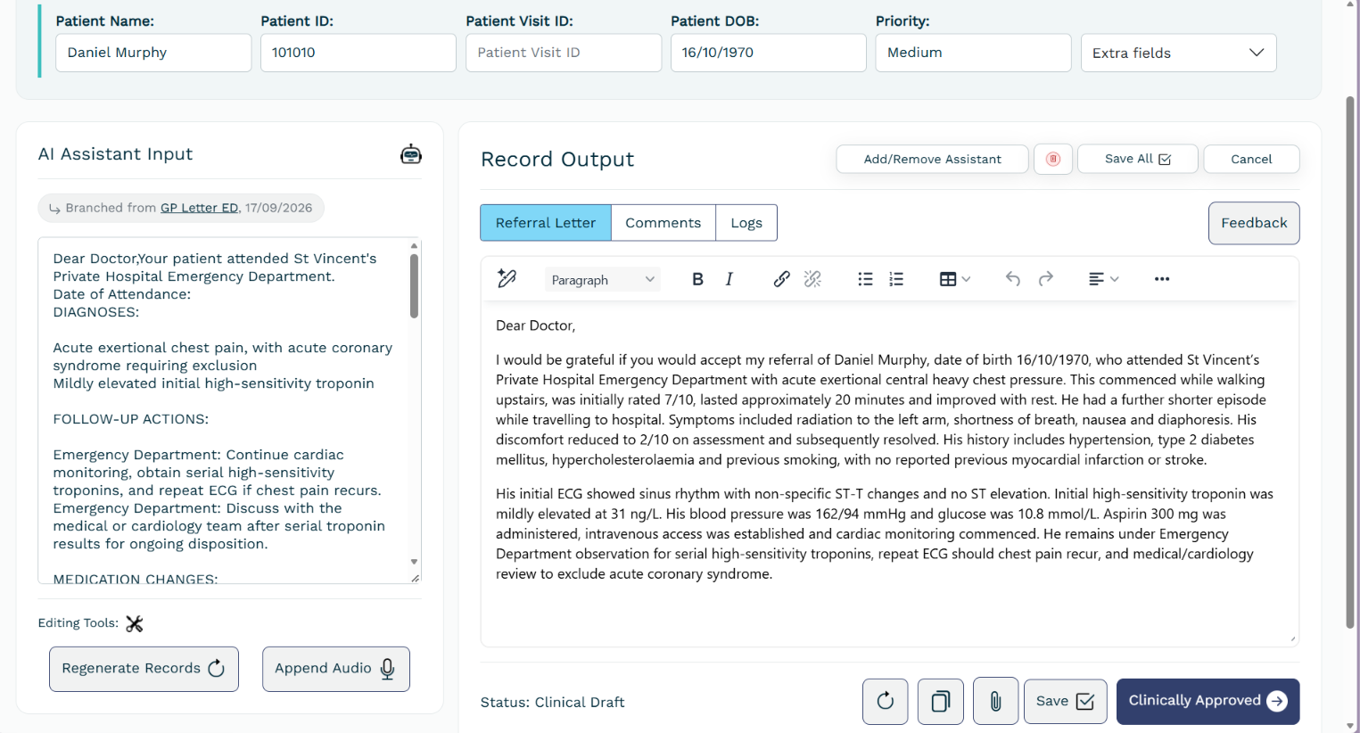Open the table insert dropdown
The image size is (1360, 733).
pyautogui.click(x=954, y=279)
